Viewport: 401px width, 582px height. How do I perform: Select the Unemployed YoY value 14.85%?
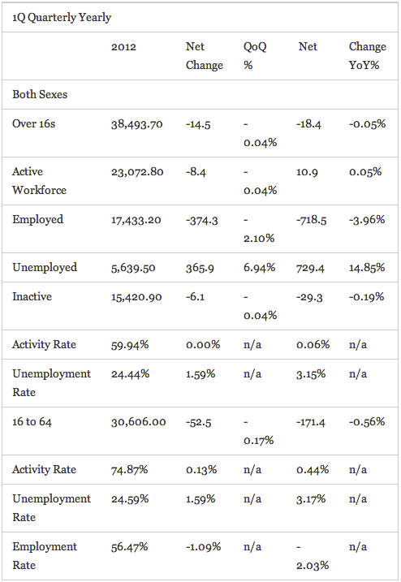point(367,268)
